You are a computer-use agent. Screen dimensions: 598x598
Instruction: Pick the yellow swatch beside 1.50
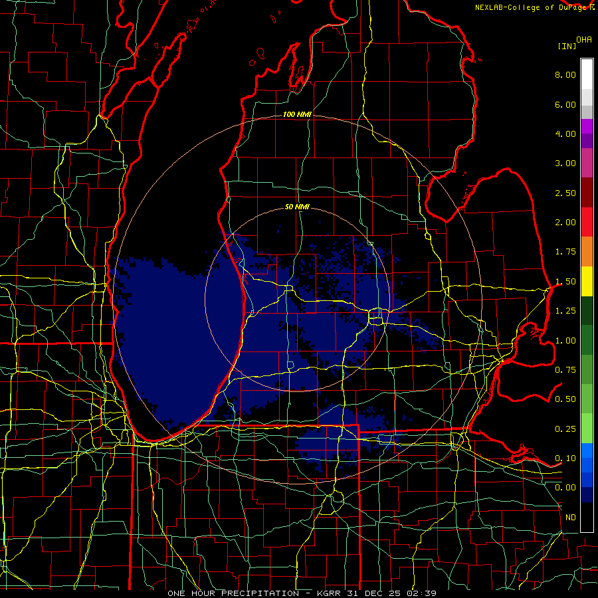587,281
